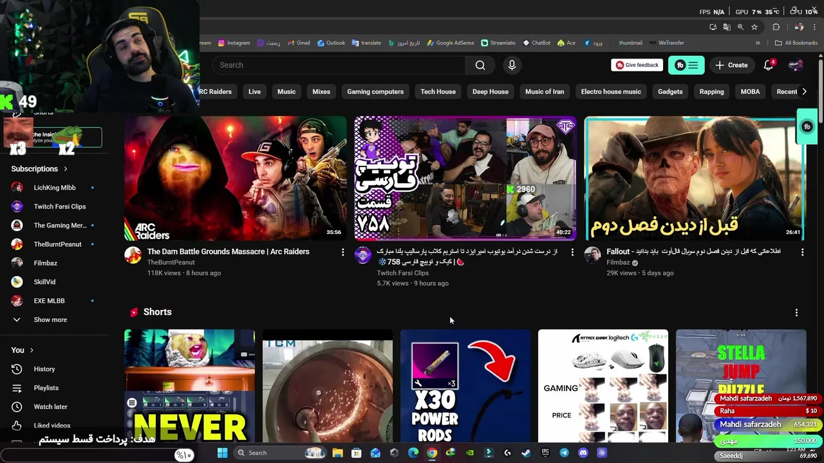Open Epic Games launcher from taskbar

(545, 453)
